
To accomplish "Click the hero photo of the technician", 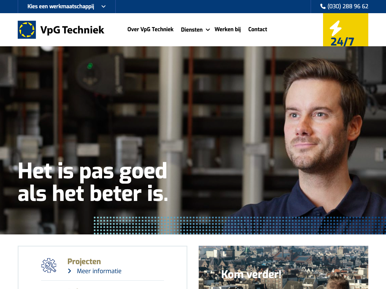I will click(x=193, y=140).
